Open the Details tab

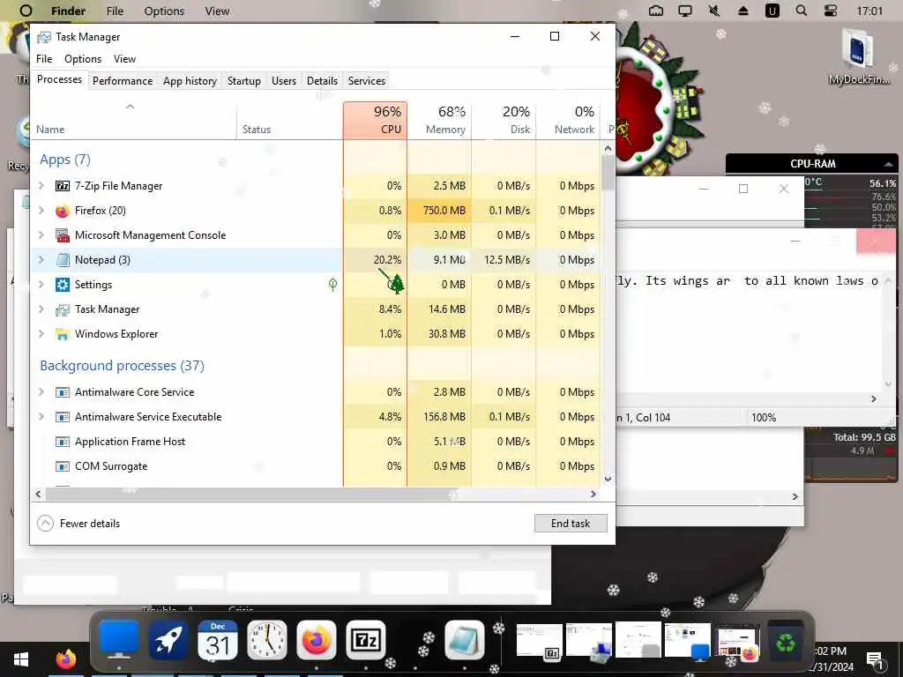point(322,81)
